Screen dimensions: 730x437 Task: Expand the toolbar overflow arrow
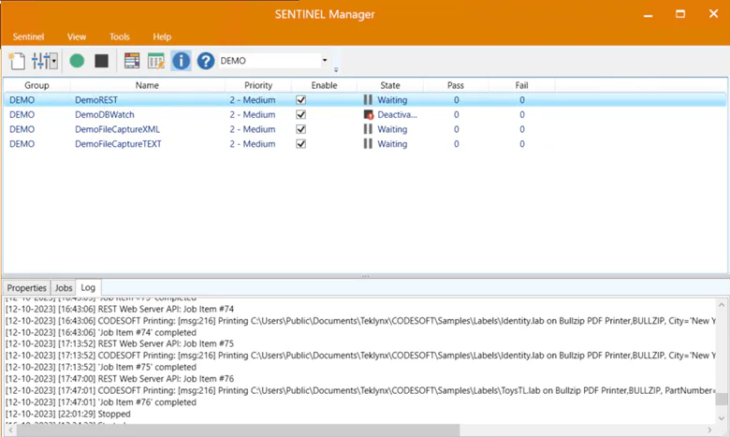pos(336,70)
